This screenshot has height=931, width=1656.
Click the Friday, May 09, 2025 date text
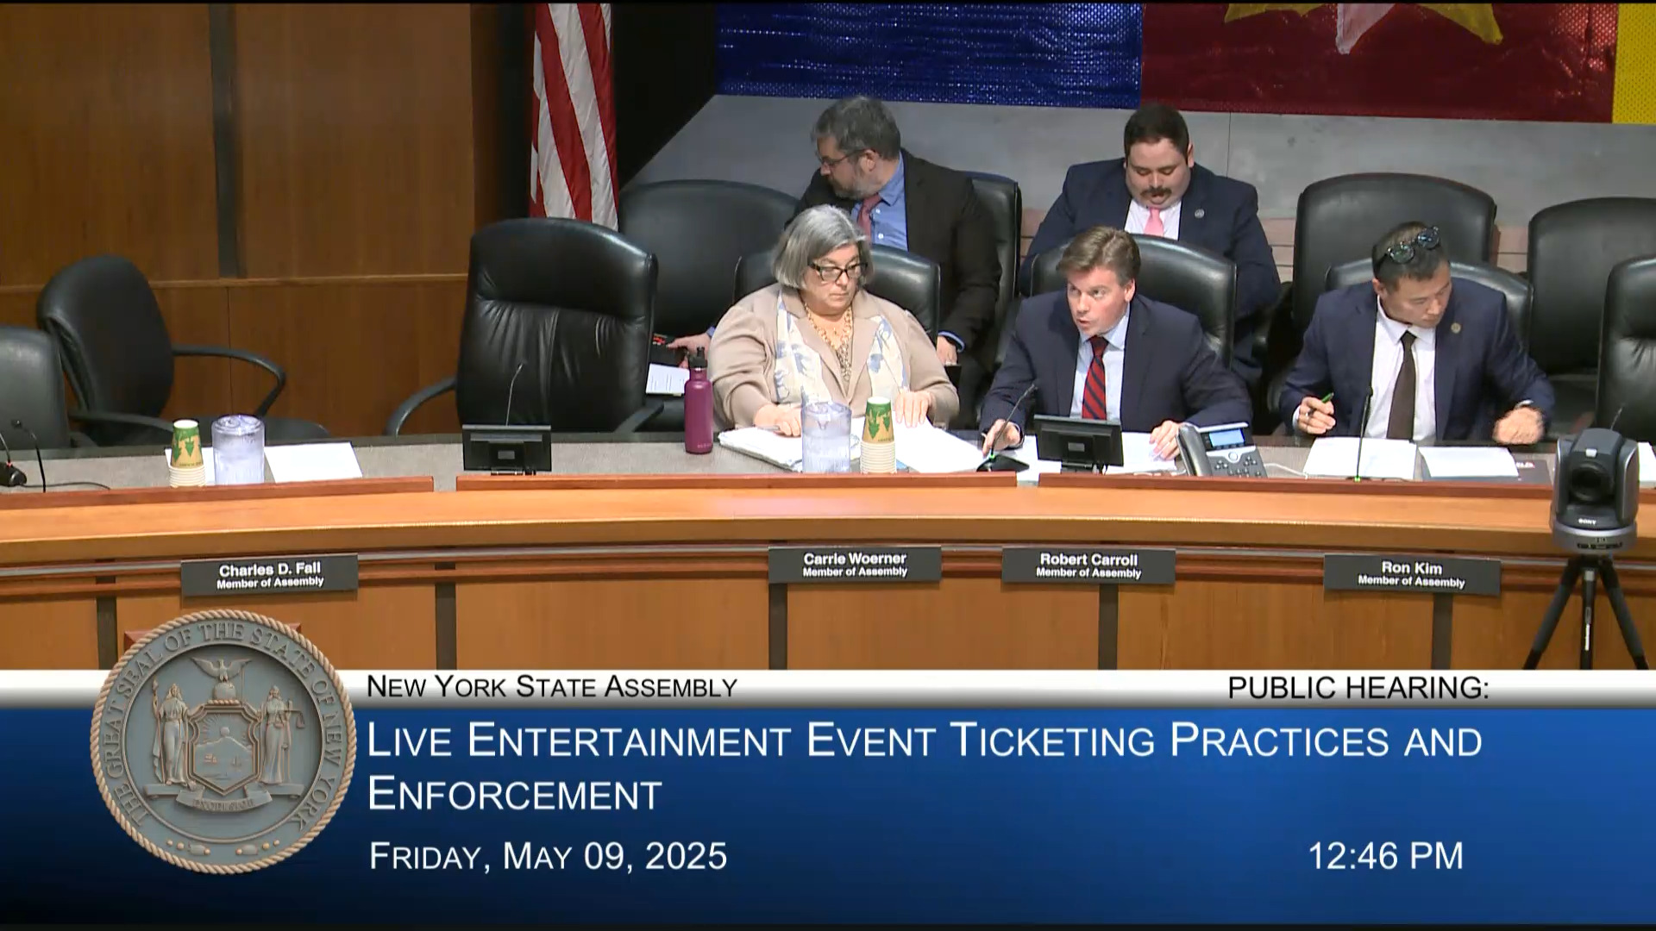[x=549, y=856]
